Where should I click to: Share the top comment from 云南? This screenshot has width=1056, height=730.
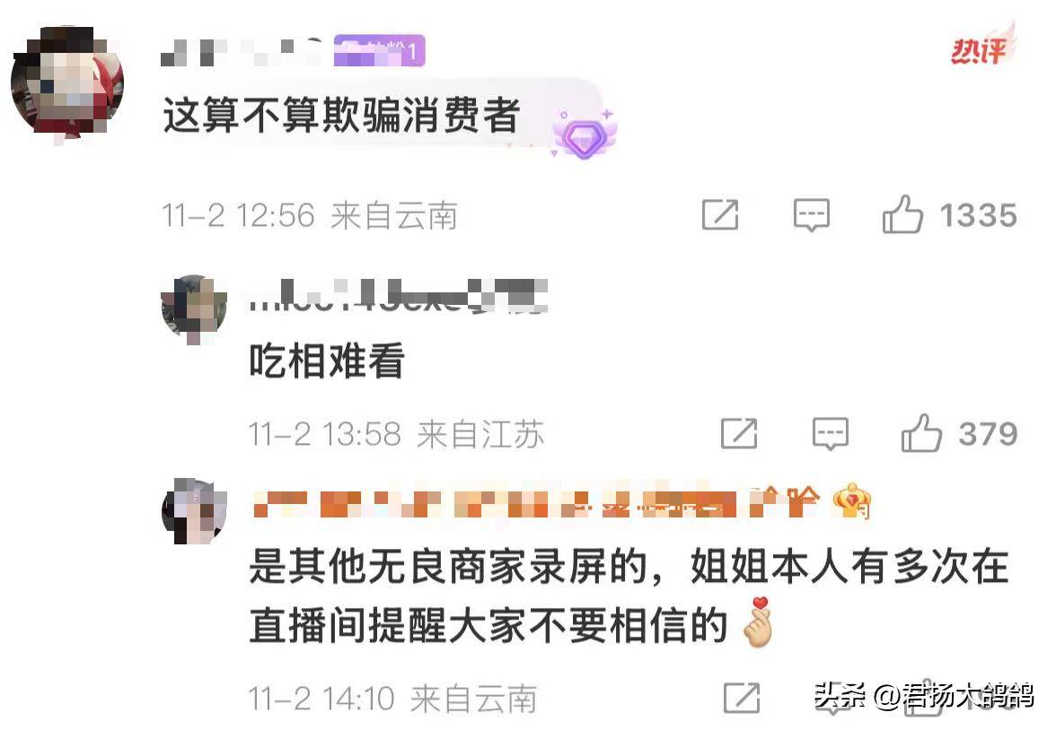coord(720,215)
